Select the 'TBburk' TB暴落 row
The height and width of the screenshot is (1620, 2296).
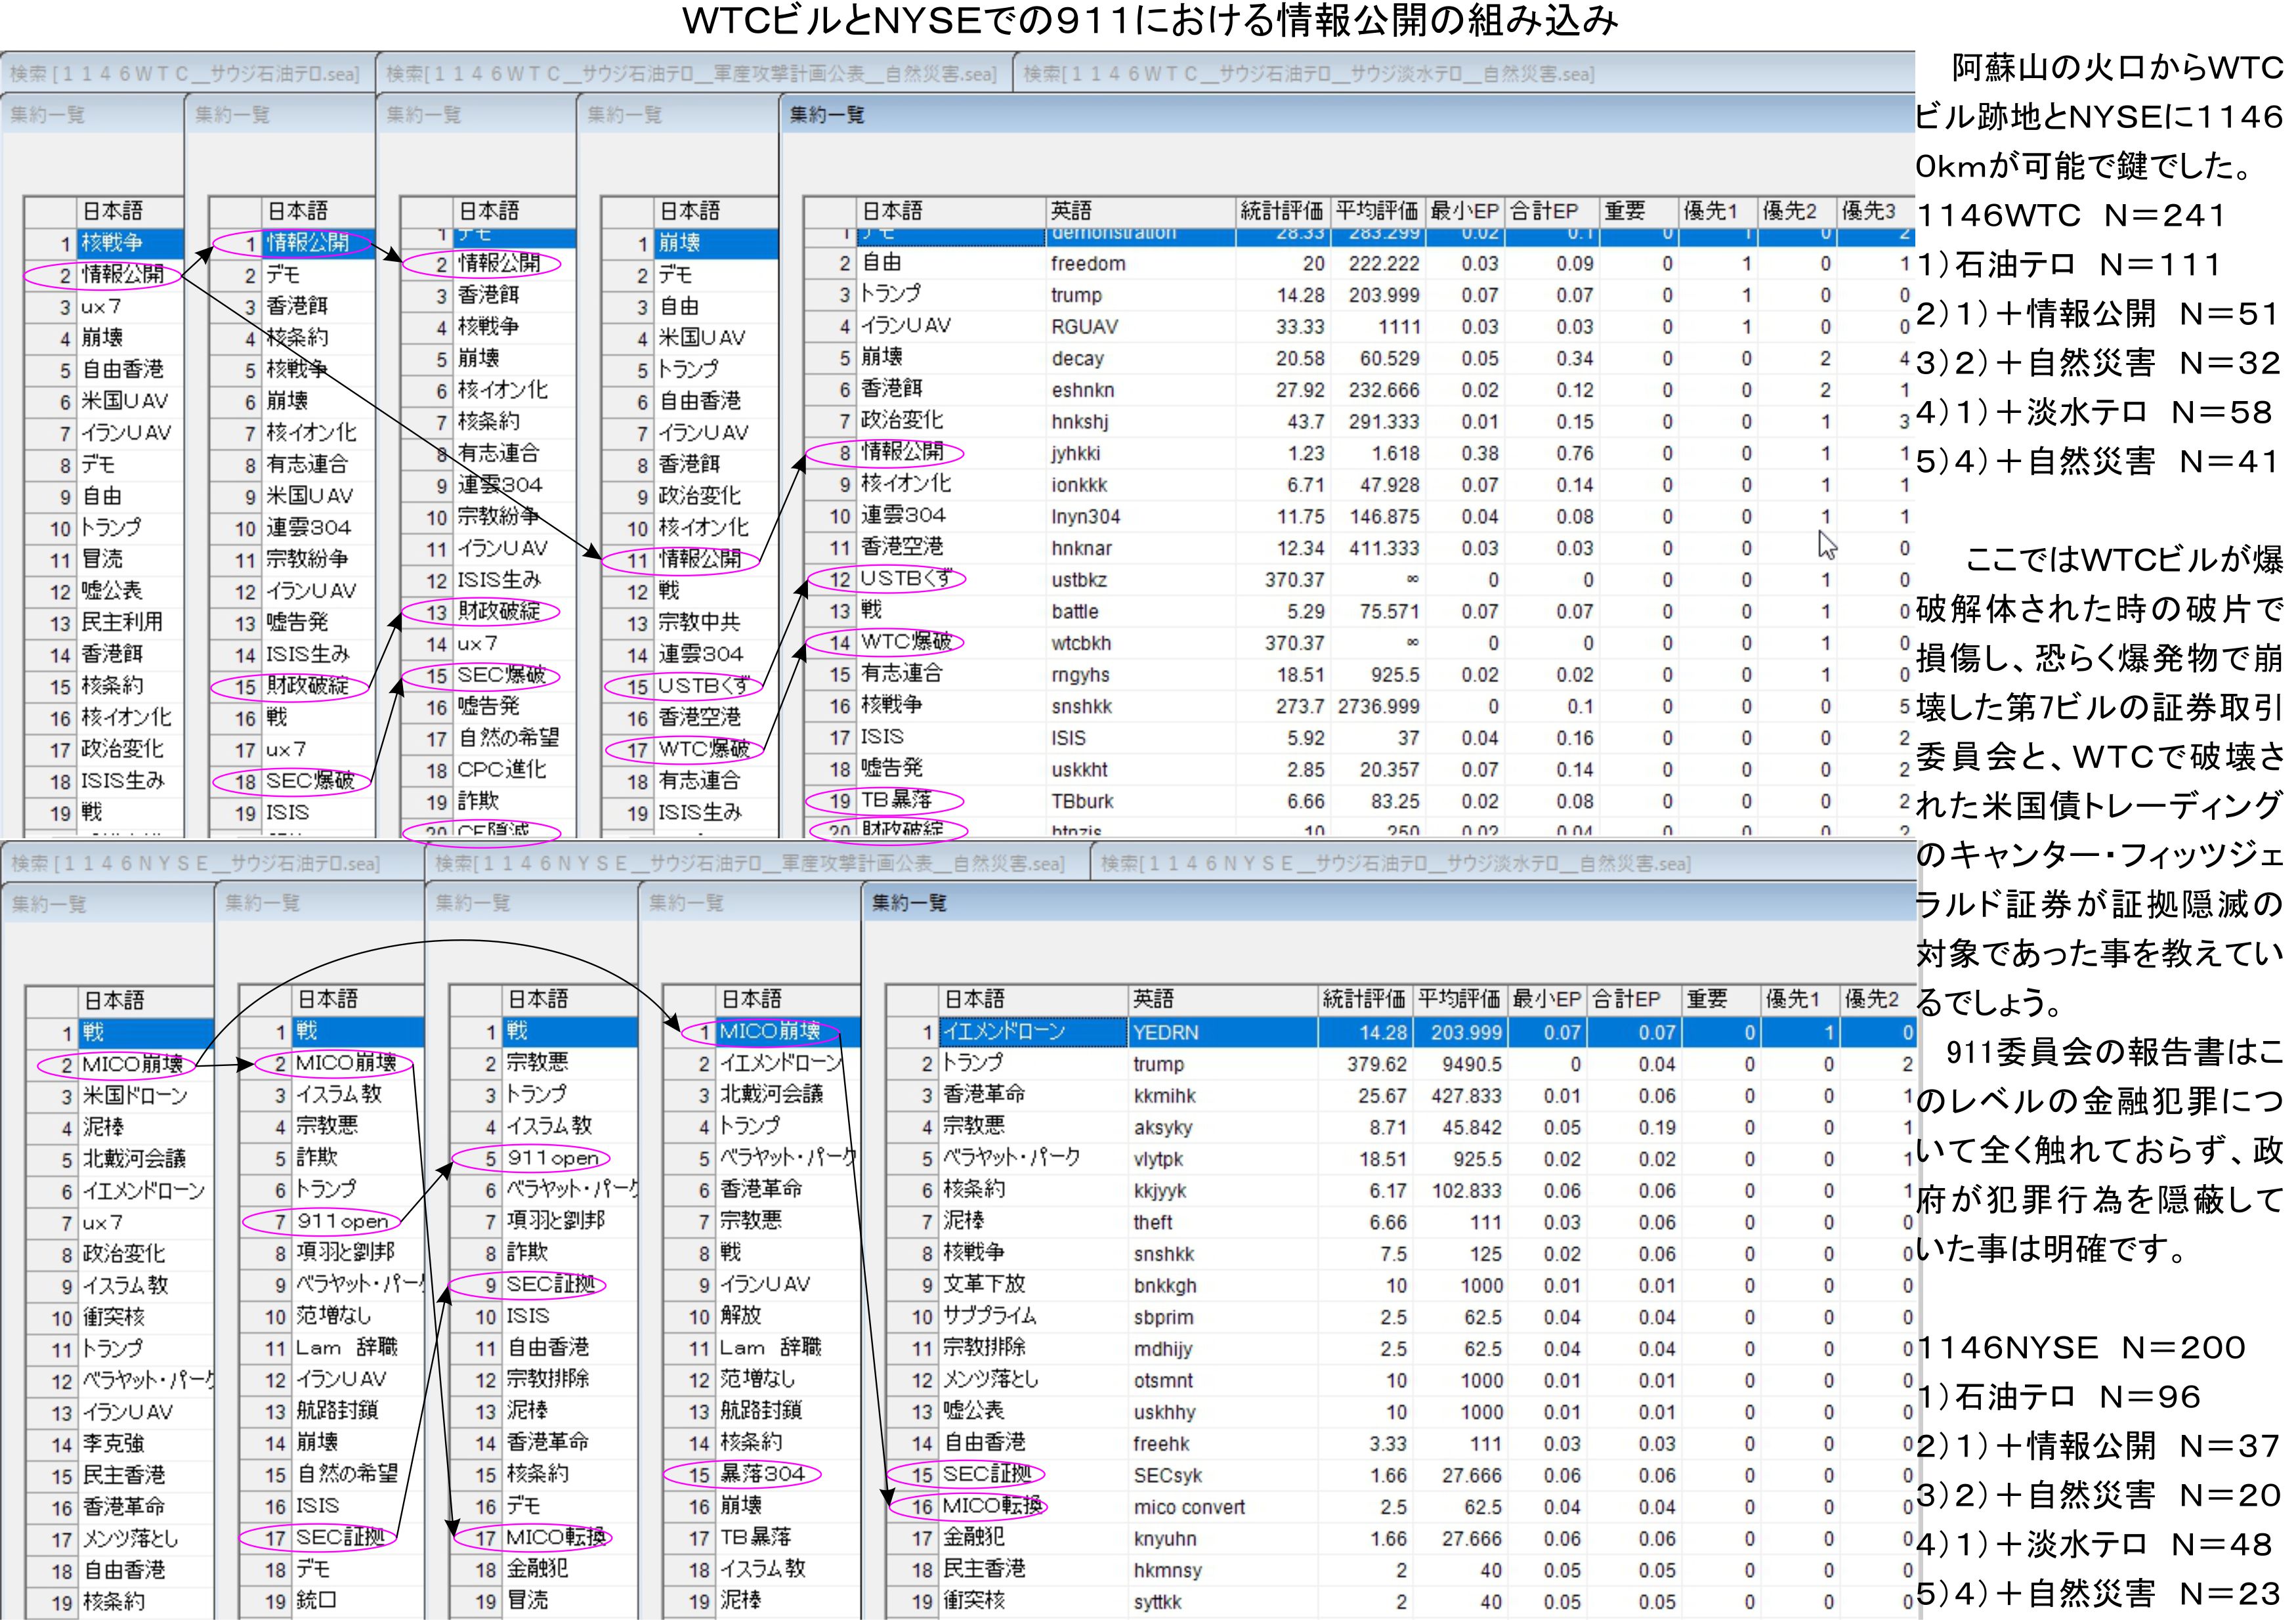(1082, 802)
